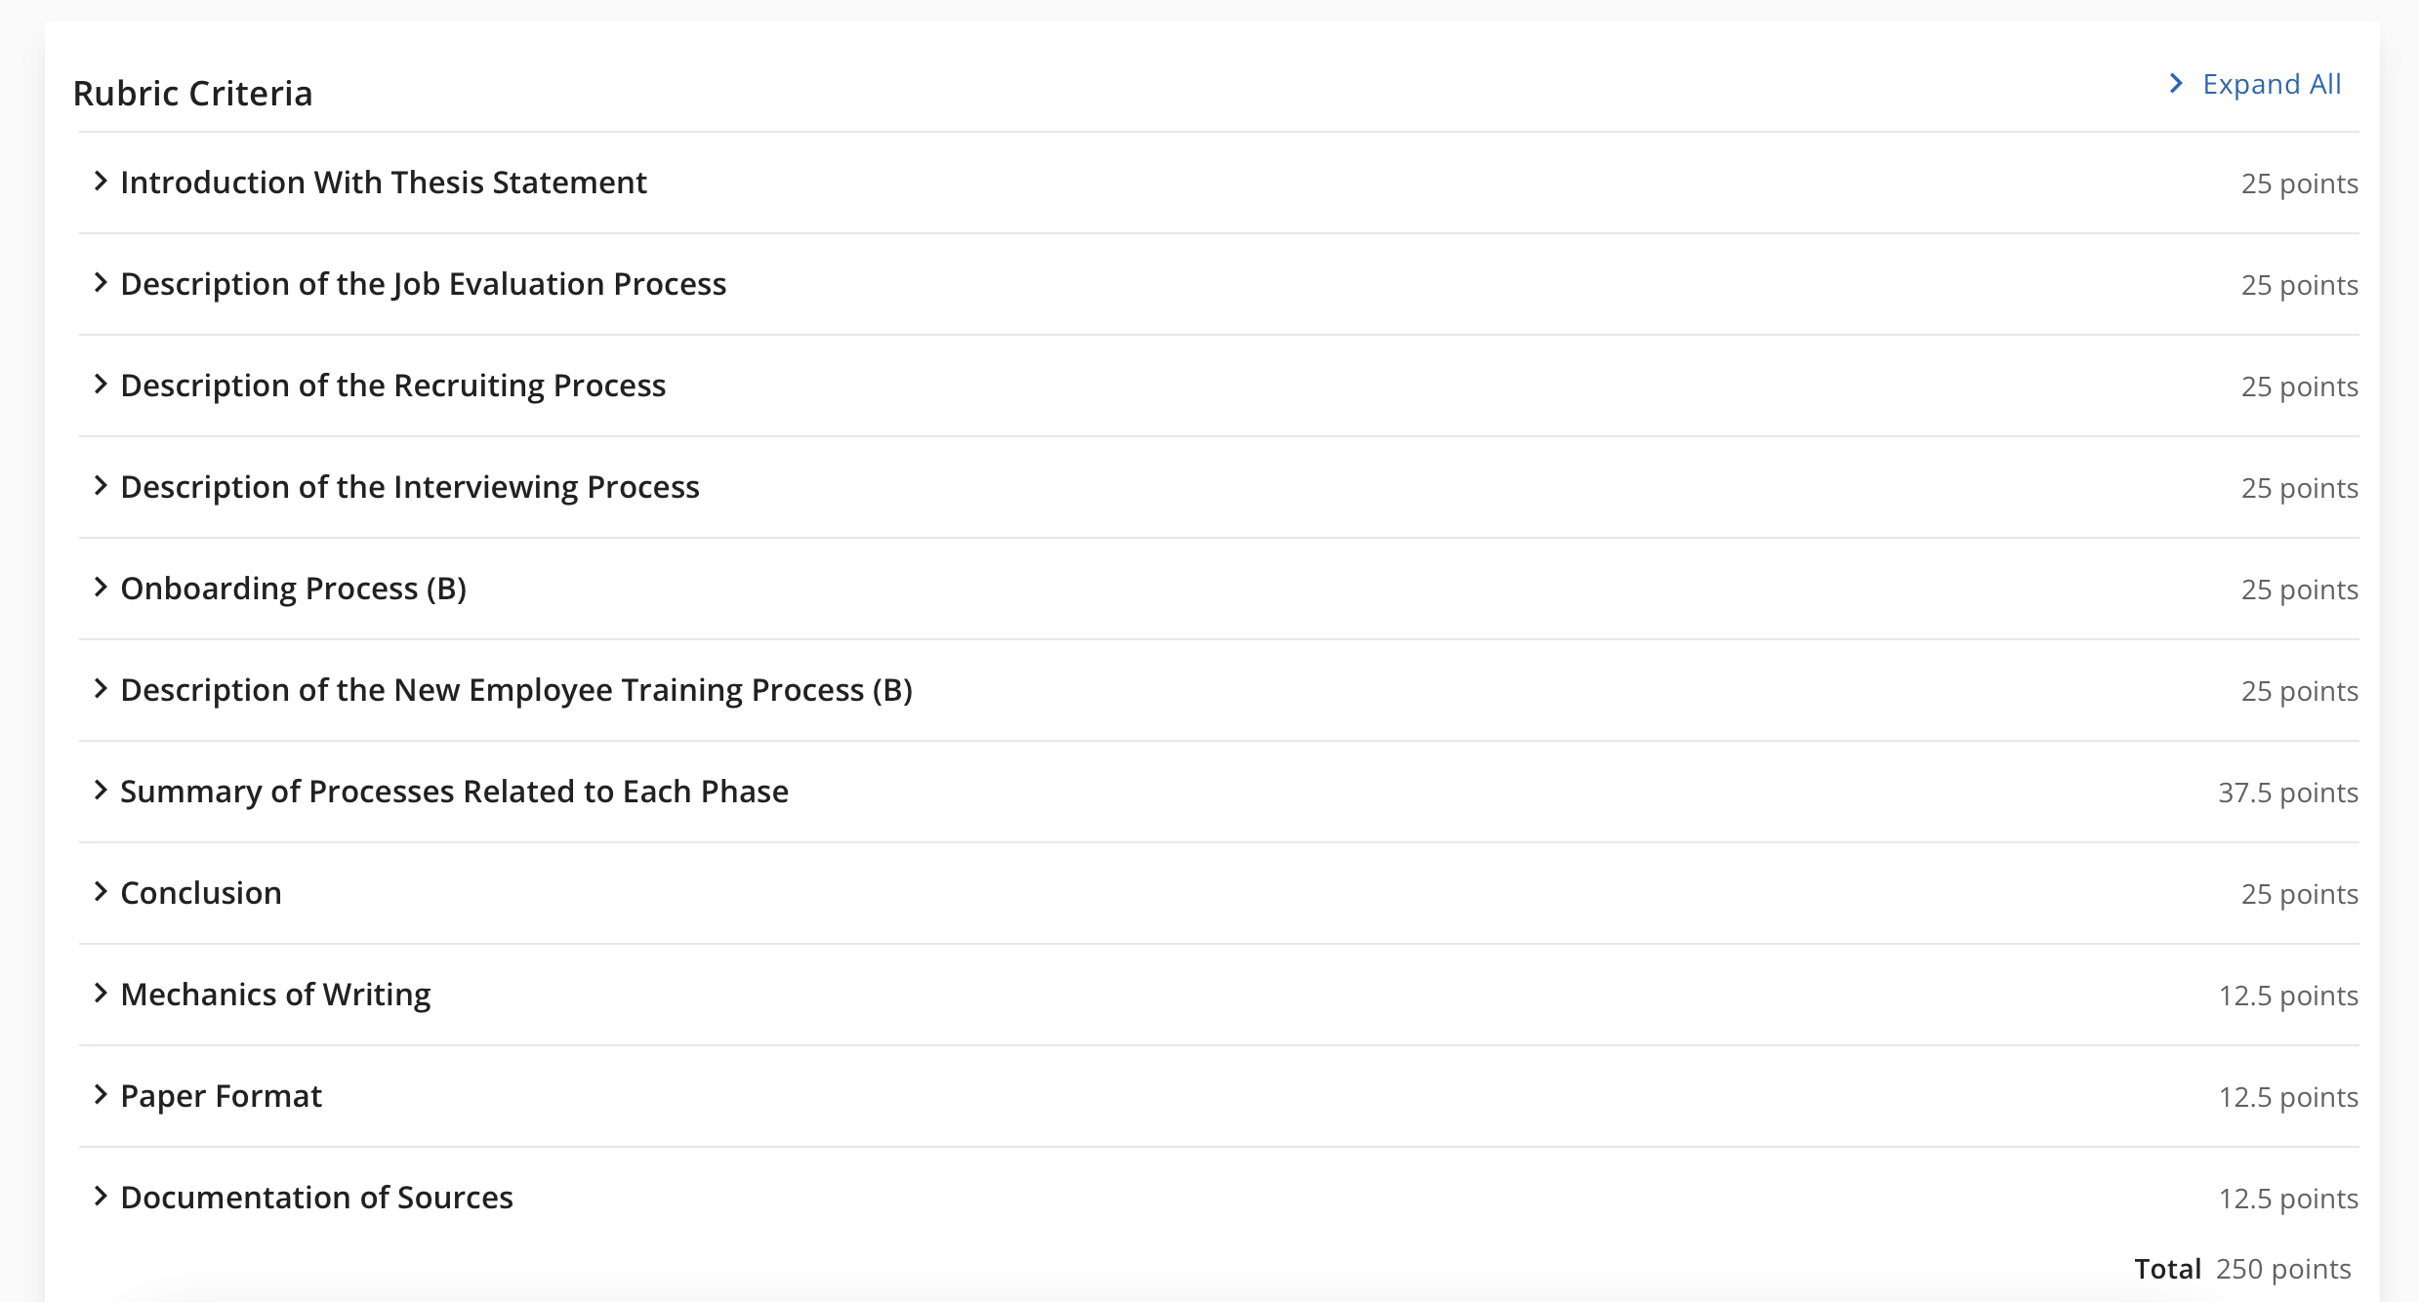This screenshot has width=2419, height=1302.
Task: Expand the Conclusion chevron arrow
Action: (101, 892)
